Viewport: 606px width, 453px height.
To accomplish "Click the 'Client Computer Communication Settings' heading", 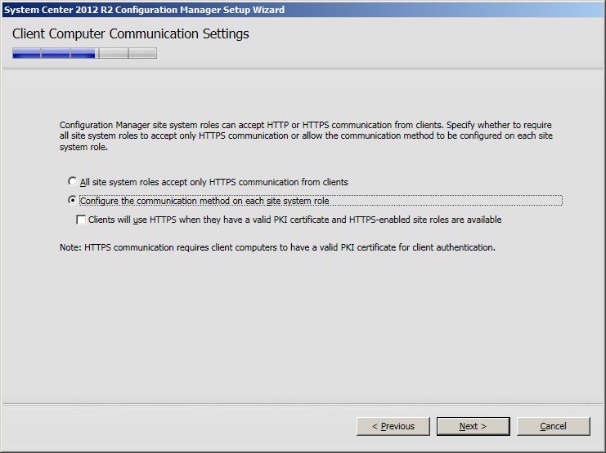I will point(131,34).
